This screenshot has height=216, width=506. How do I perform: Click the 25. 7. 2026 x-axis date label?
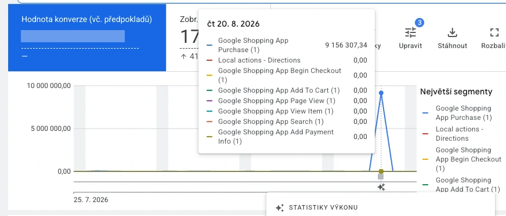coord(91,200)
